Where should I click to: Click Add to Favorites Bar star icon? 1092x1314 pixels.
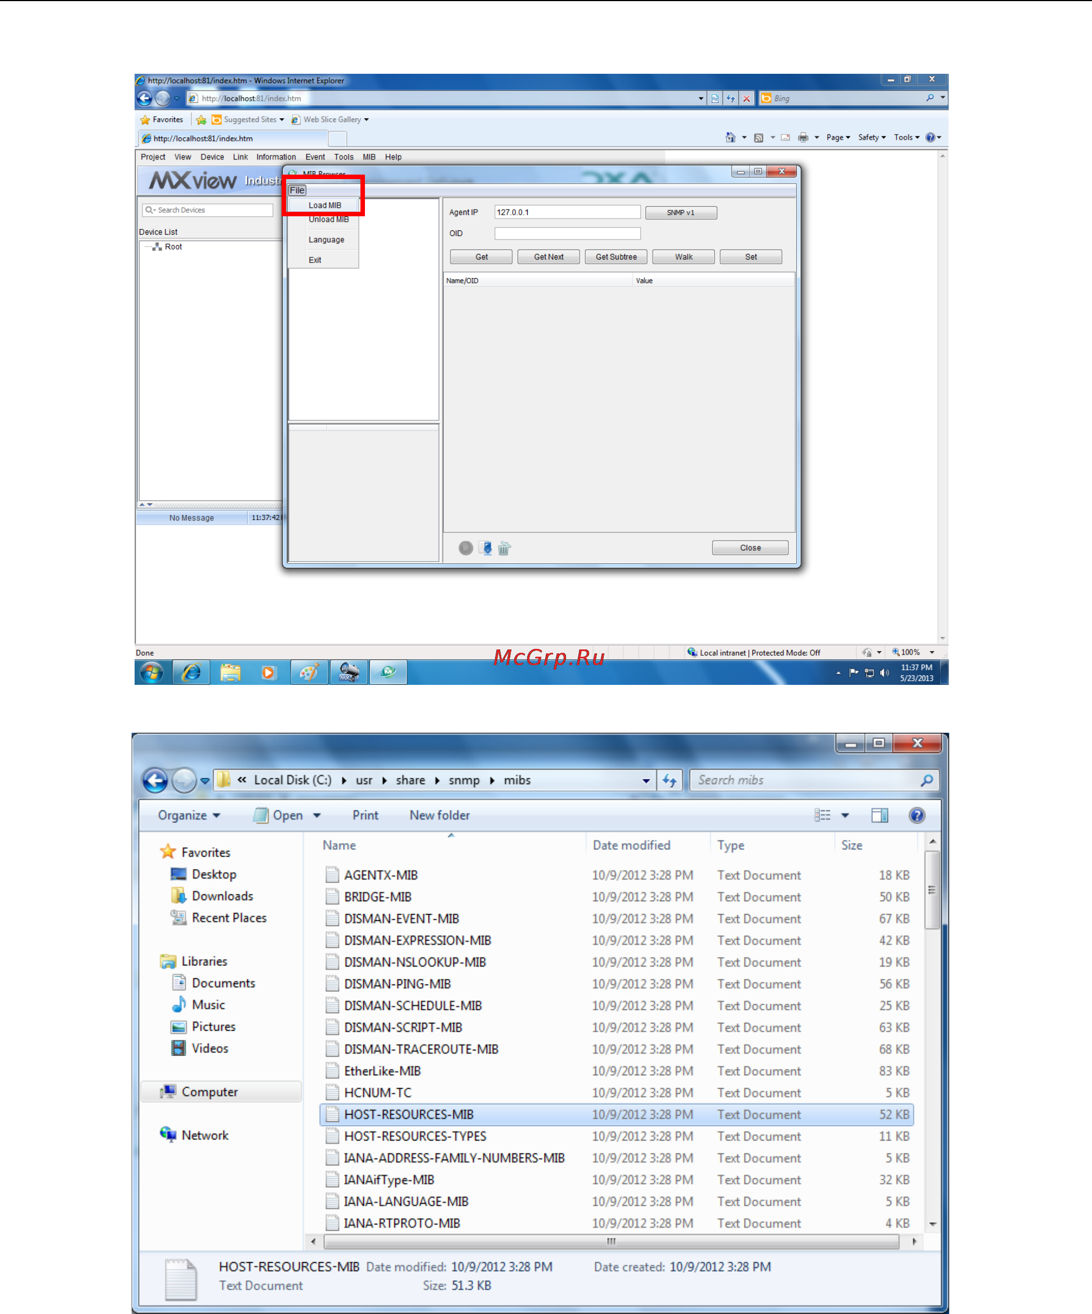[201, 119]
